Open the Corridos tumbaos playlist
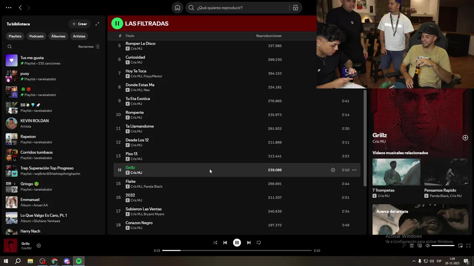This screenshot has width=474, height=266. point(54,155)
